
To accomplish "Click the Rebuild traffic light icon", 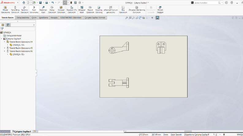I will (x=71, y=3).
